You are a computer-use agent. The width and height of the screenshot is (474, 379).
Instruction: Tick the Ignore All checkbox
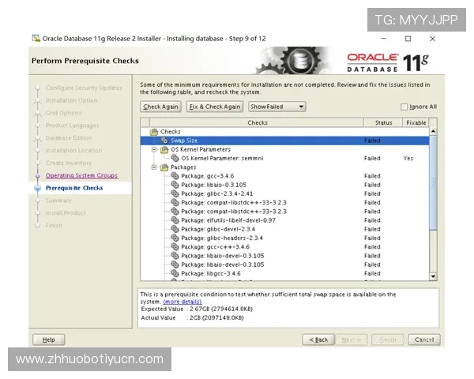point(404,107)
